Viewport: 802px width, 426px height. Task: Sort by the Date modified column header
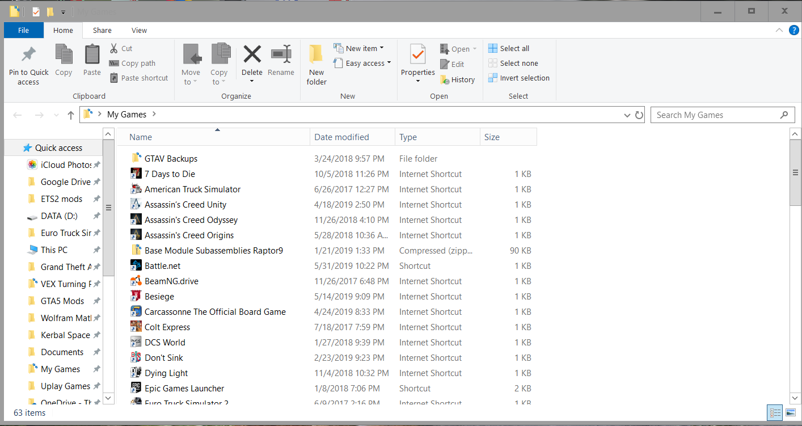(x=353, y=137)
